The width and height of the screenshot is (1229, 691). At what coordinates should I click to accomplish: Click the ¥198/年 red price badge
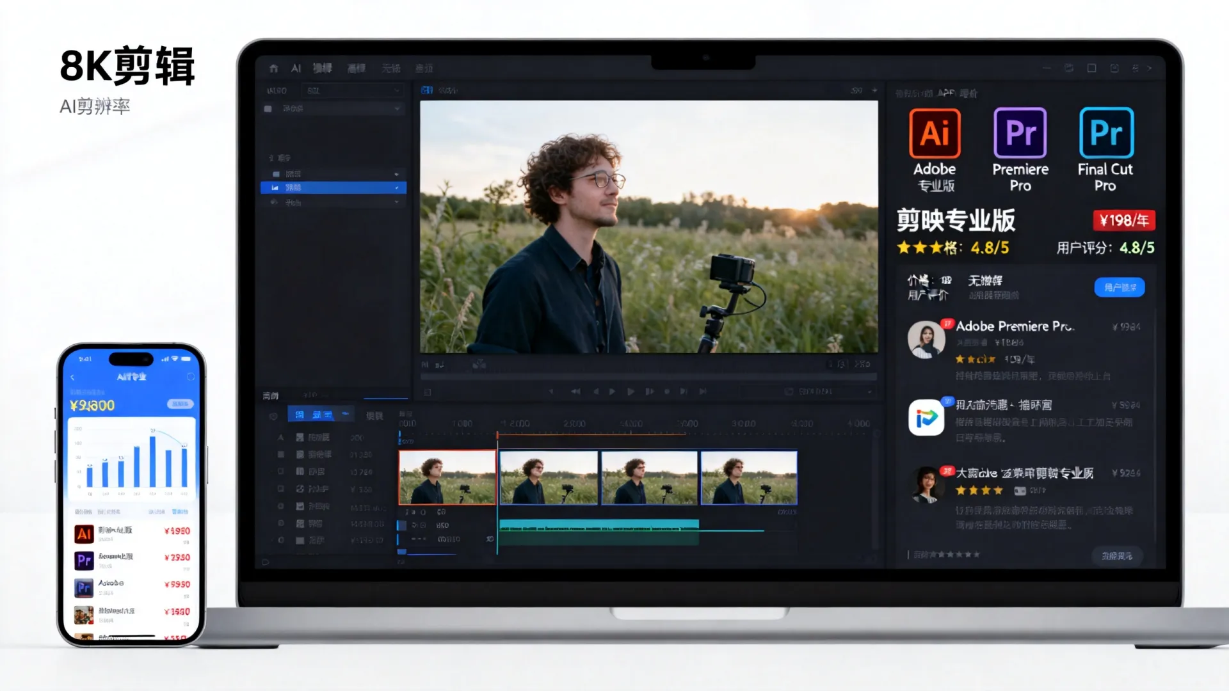[x=1124, y=220]
